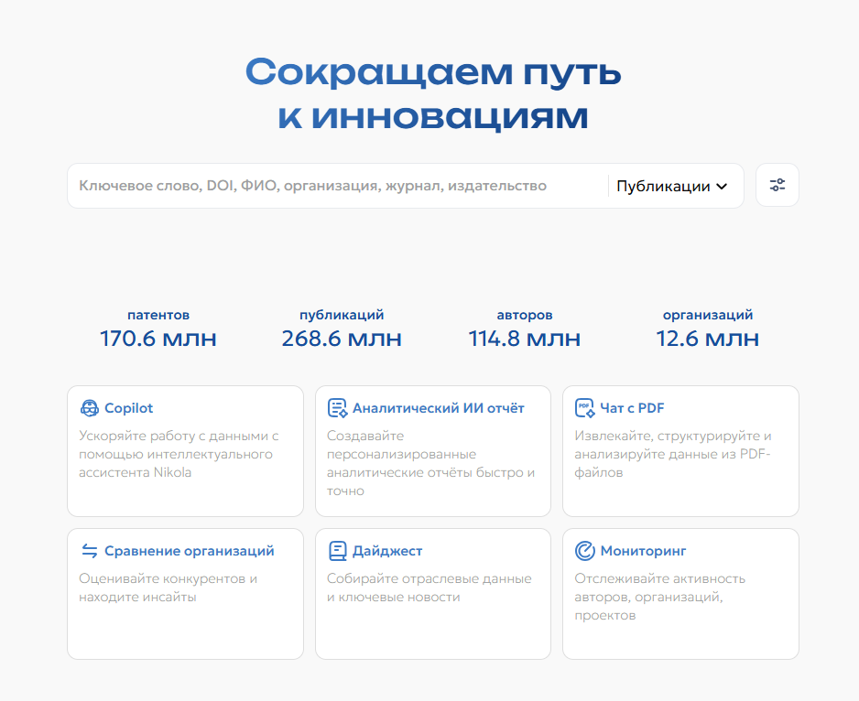Open the search filter settings icon
This screenshot has width=859, height=701.
tap(777, 185)
